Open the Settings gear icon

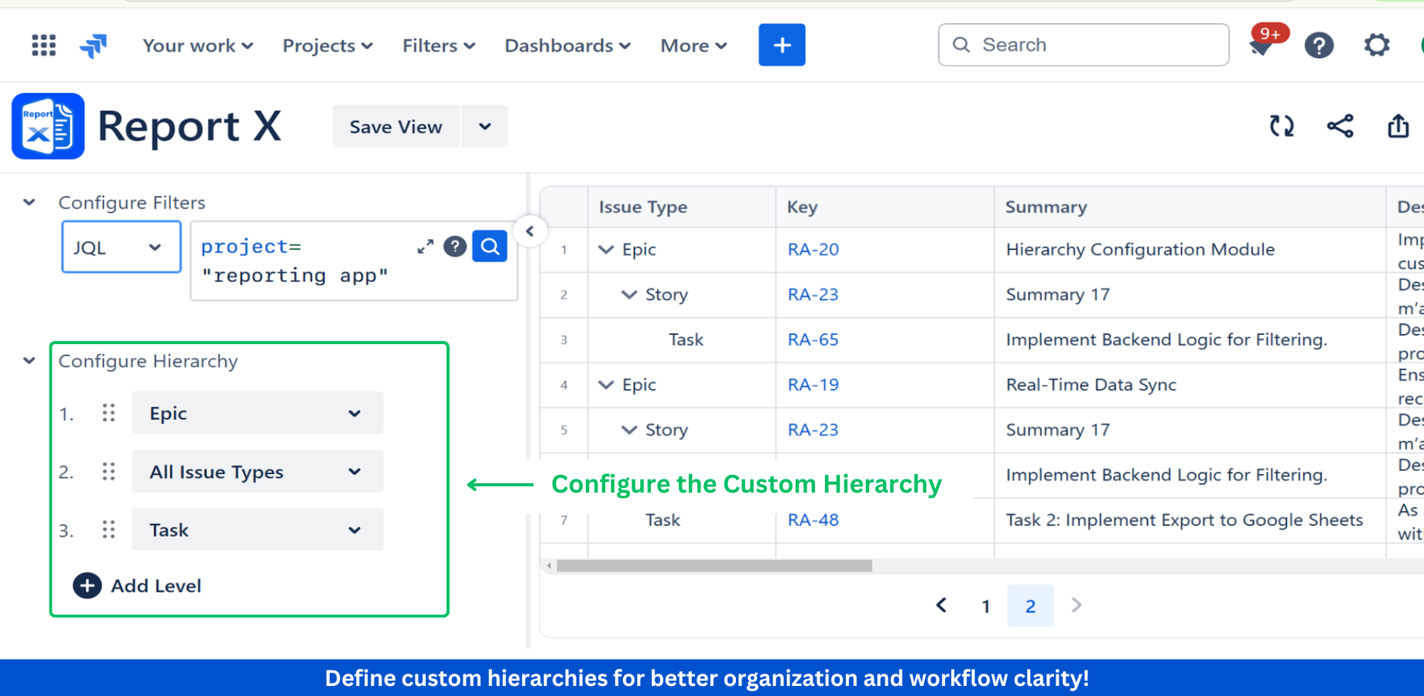1377,45
